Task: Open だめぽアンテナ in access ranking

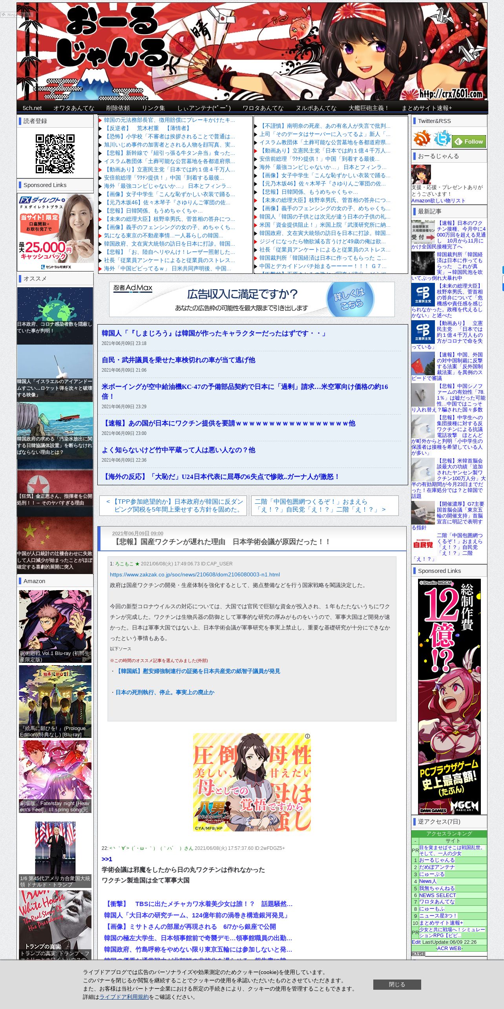Action: tap(436, 867)
